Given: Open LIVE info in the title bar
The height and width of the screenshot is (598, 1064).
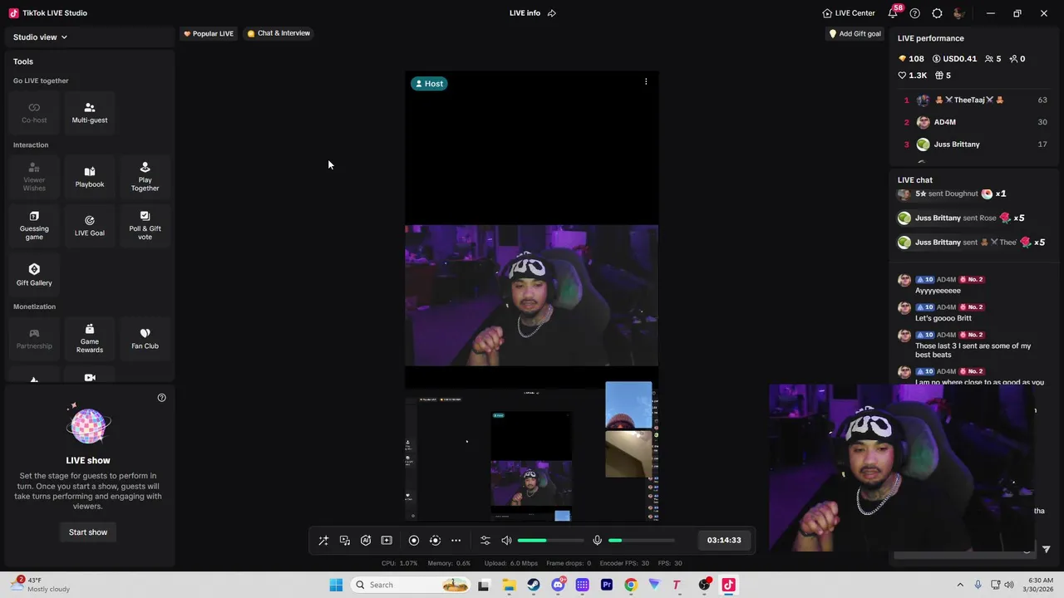Looking at the screenshot, I should (x=525, y=13).
